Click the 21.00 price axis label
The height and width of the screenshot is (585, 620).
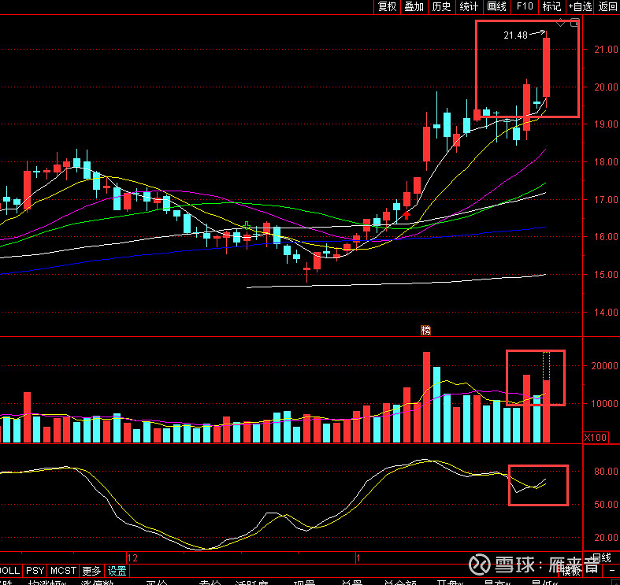[606, 50]
